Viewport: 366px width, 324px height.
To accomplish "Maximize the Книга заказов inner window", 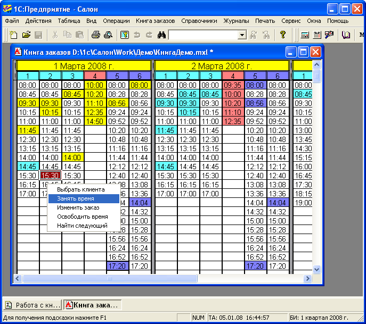I will click(x=303, y=52).
